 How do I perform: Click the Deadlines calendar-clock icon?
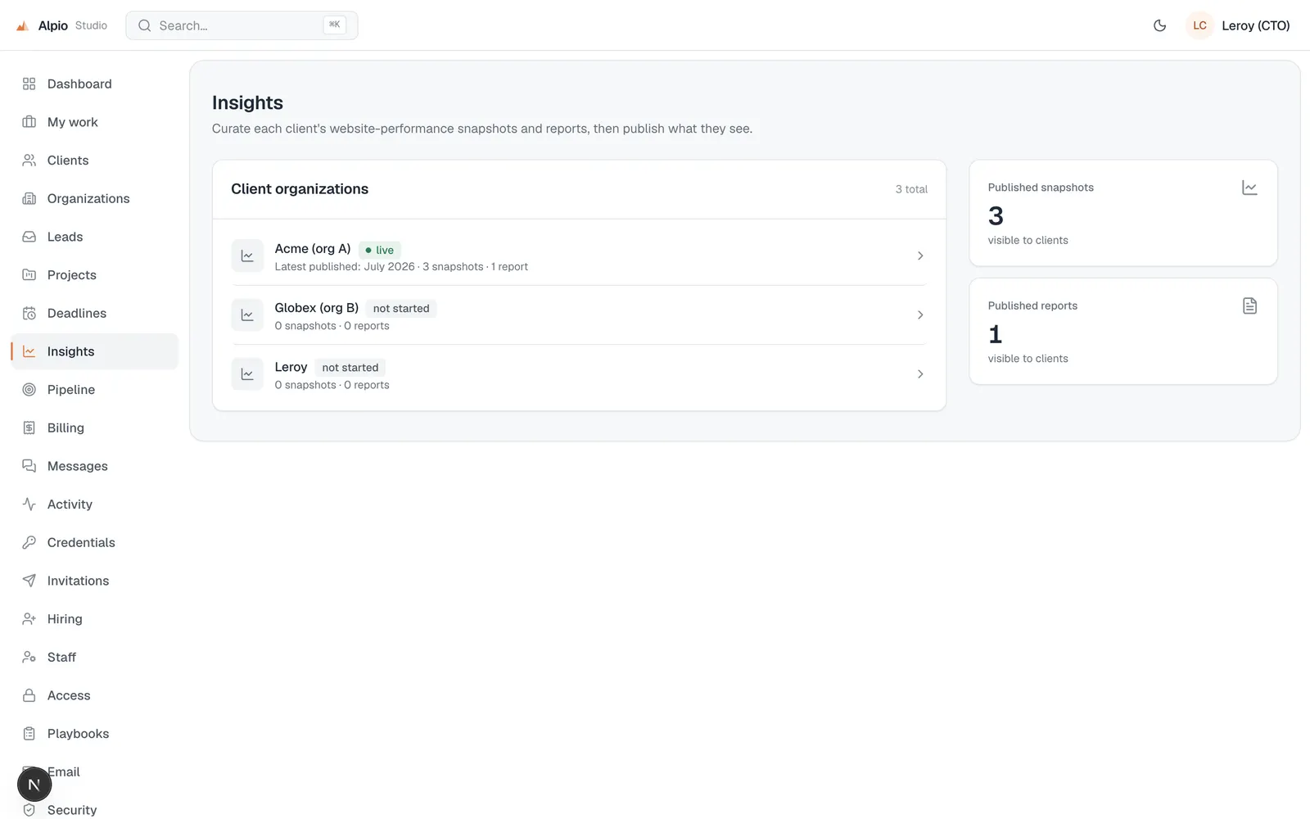[x=29, y=313]
